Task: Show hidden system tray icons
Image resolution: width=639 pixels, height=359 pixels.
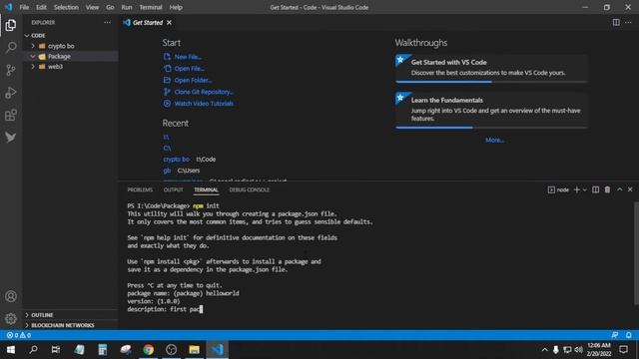Action: pos(544,350)
